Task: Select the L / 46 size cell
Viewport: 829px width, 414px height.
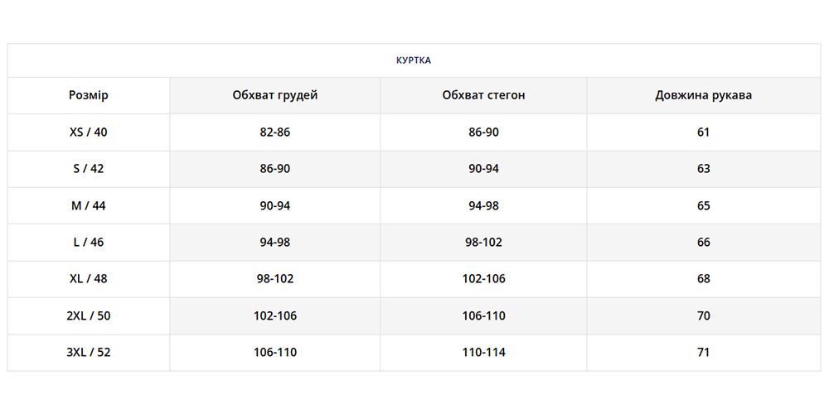Action: click(x=89, y=242)
